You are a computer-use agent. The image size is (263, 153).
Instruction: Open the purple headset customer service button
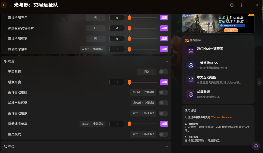coord(256,146)
